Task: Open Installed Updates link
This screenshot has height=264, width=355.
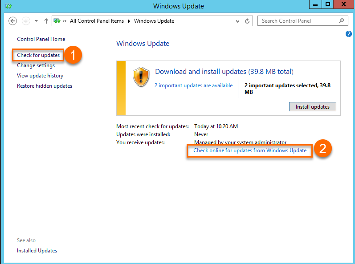Action: [37, 251]
